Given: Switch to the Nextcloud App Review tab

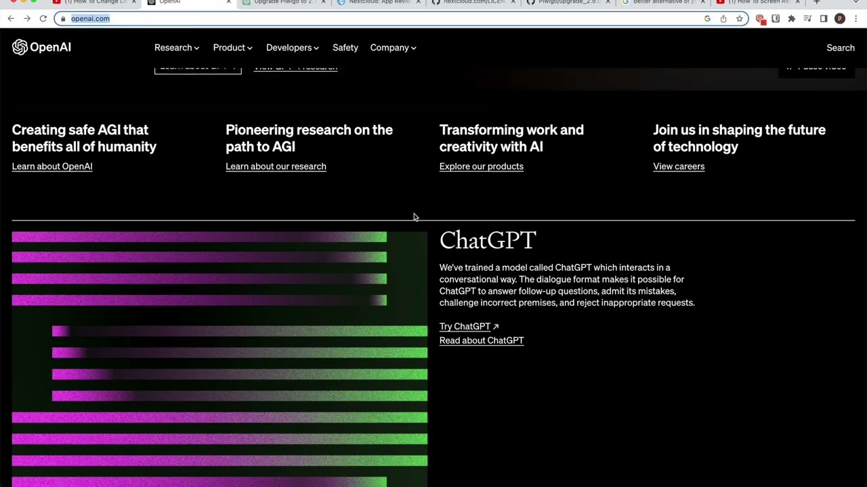Looking at the screenshot, I should (377, 2).
